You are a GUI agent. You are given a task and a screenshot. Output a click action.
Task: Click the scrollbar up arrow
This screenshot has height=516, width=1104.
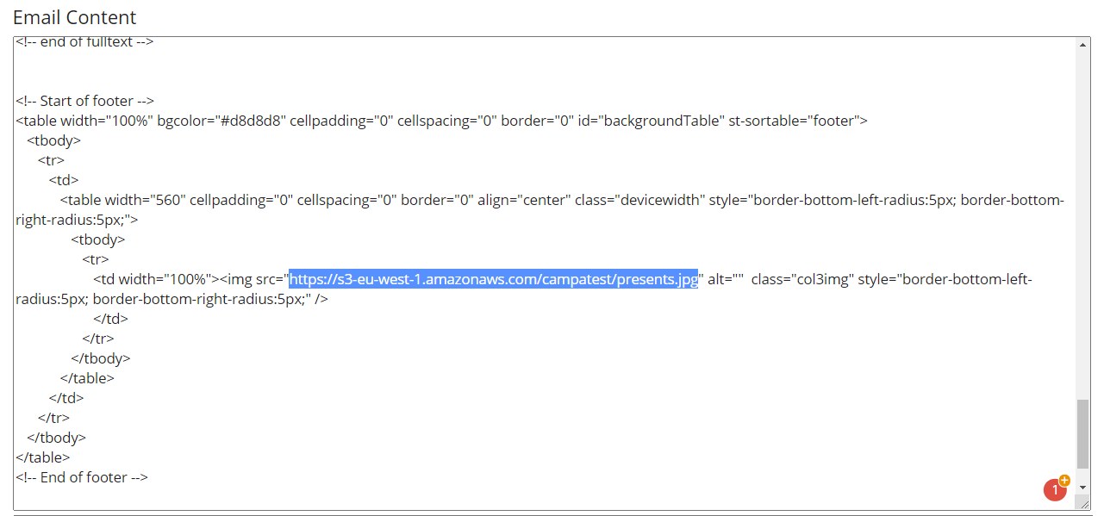coord(1083,44)
